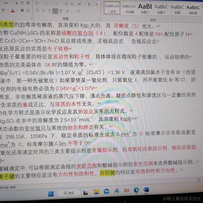
Task: Open the Xiaomi (mi) app on taskbar
Action: (126, 191)
